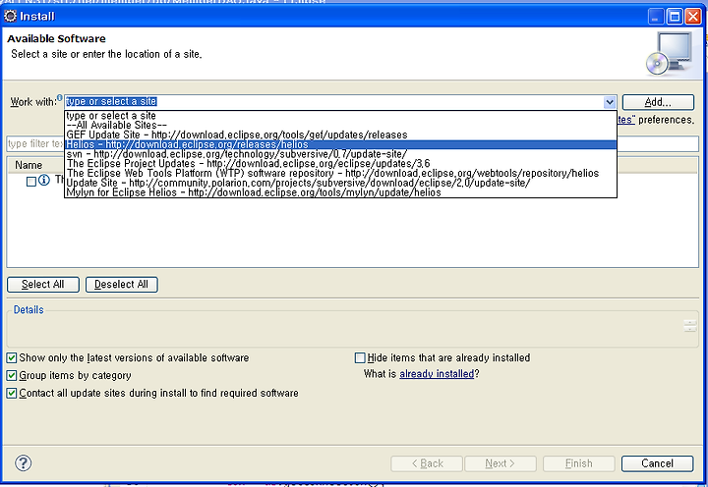Viewport: 708px width, 487px height.
Task: Click the Details area scroll stepper
Action: pyautogui.click(x=690, y=326)
